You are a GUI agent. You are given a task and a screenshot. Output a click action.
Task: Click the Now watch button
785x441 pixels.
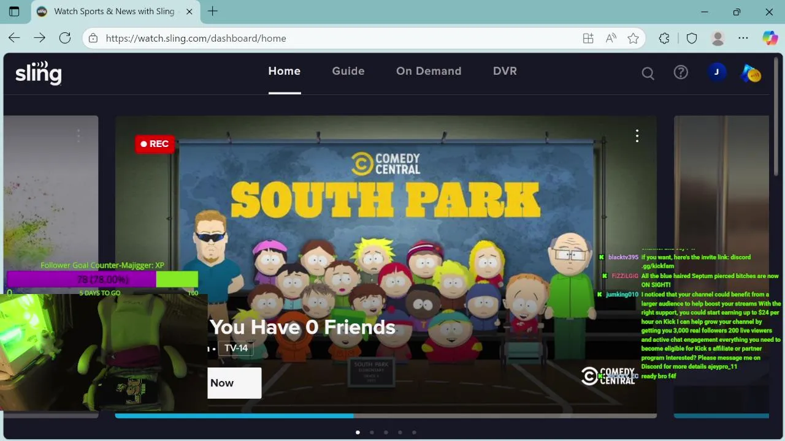234,383
